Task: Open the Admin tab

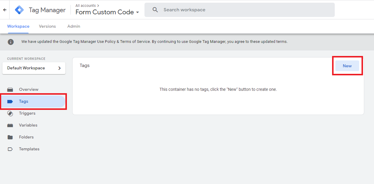Action: [74, 26]
